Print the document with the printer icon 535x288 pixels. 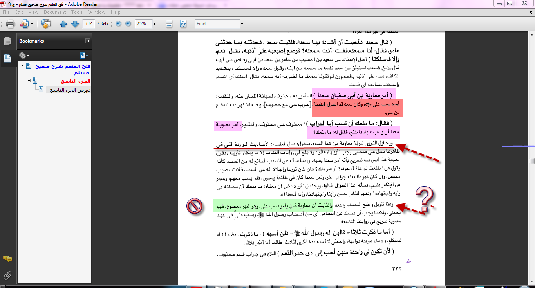(10, 24)
